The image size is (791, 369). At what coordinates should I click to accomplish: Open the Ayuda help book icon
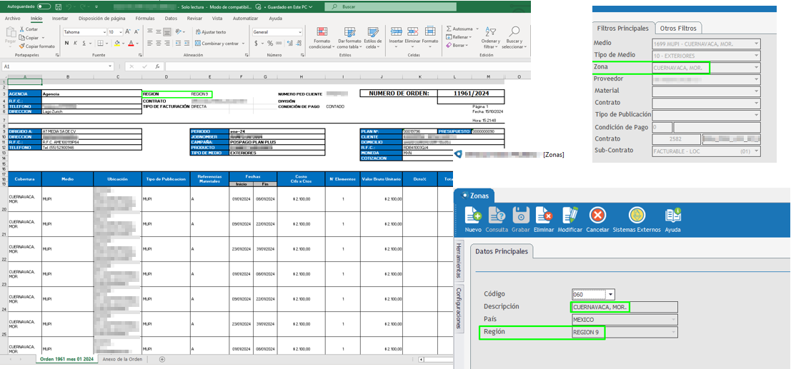(672, 216)
